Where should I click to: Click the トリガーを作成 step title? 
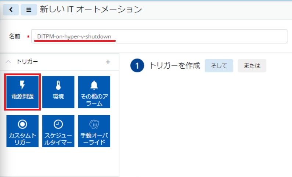click(175, 65)
